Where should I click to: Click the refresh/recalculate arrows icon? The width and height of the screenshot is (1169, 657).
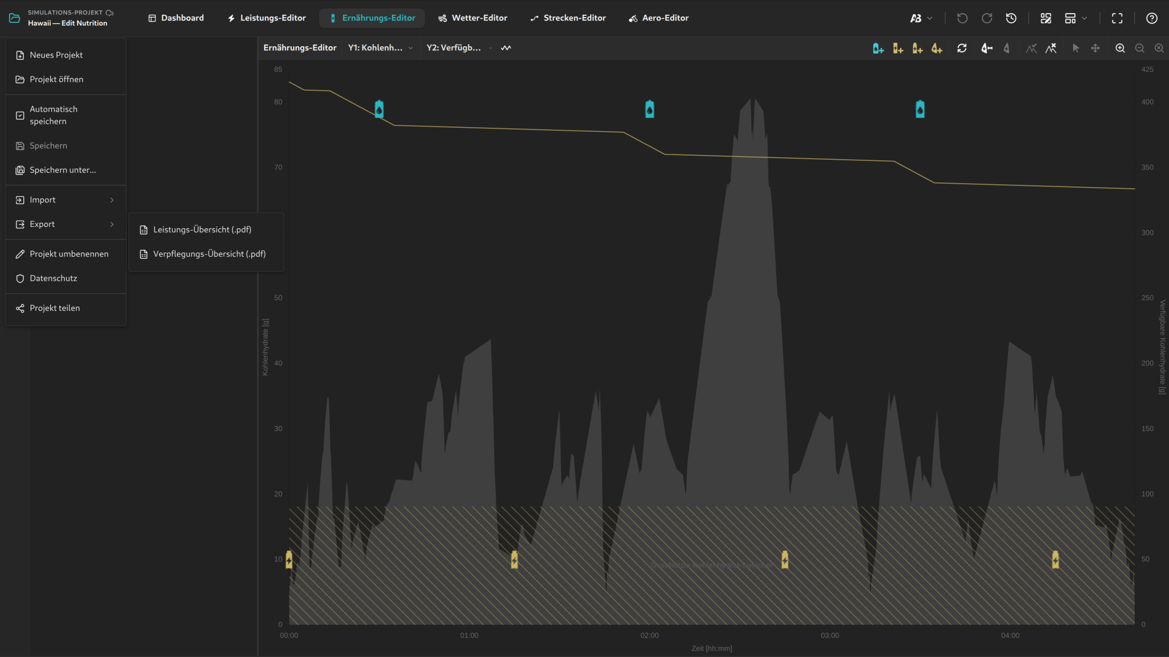[x=962, y=48]
